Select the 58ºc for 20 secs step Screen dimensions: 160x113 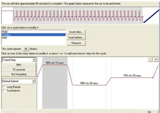point(89,83)
